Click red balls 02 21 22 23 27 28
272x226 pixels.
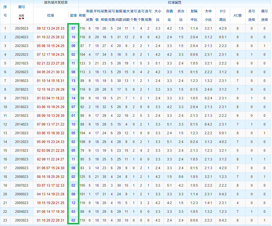tap(51, 63)
